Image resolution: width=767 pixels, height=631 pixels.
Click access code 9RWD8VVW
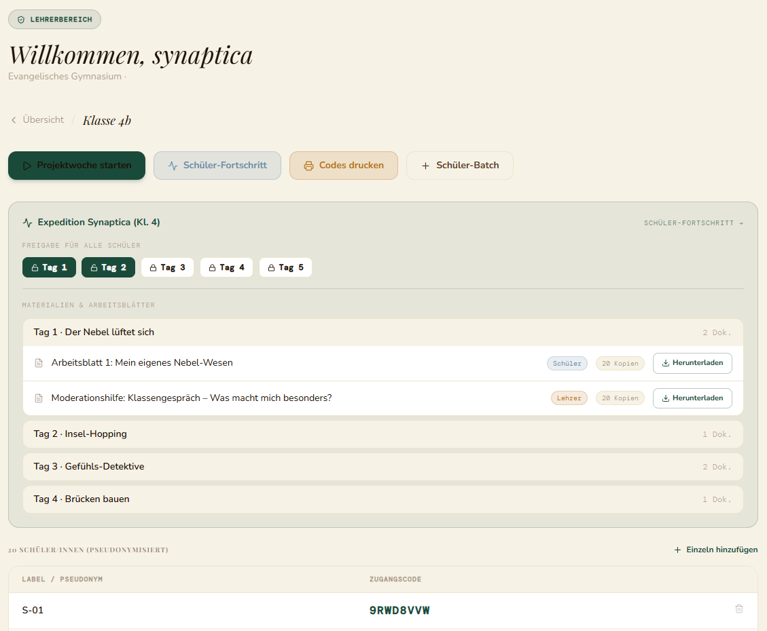coord(399,611)
